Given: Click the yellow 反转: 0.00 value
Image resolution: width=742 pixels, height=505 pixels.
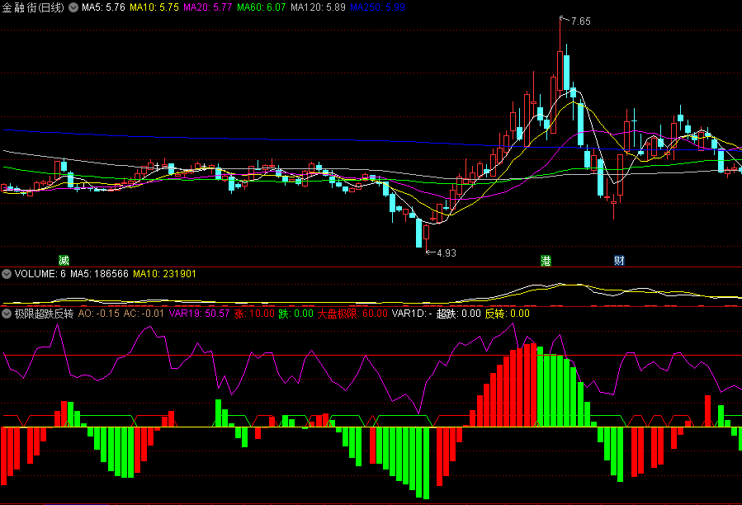Looking at the screenshot, I should [508, 314].
